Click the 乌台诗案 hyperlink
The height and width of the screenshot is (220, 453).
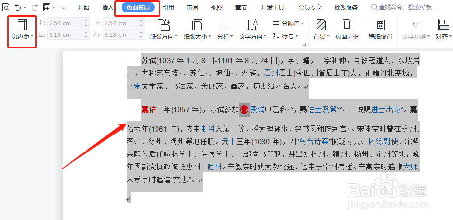point(313,141)
